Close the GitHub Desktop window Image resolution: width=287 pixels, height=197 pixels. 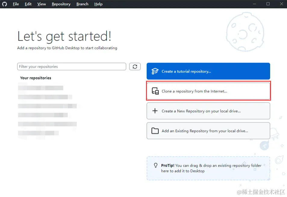[282, 4]
